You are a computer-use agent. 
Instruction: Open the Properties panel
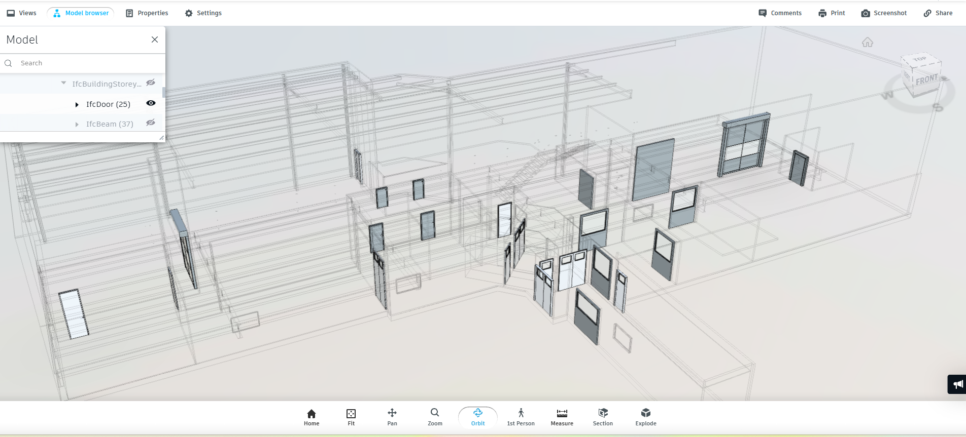pos(147,13)
